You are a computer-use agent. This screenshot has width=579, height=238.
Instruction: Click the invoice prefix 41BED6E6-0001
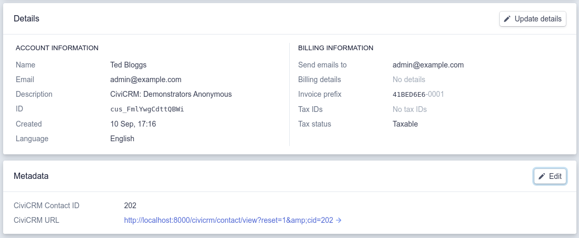click(418, 95)
